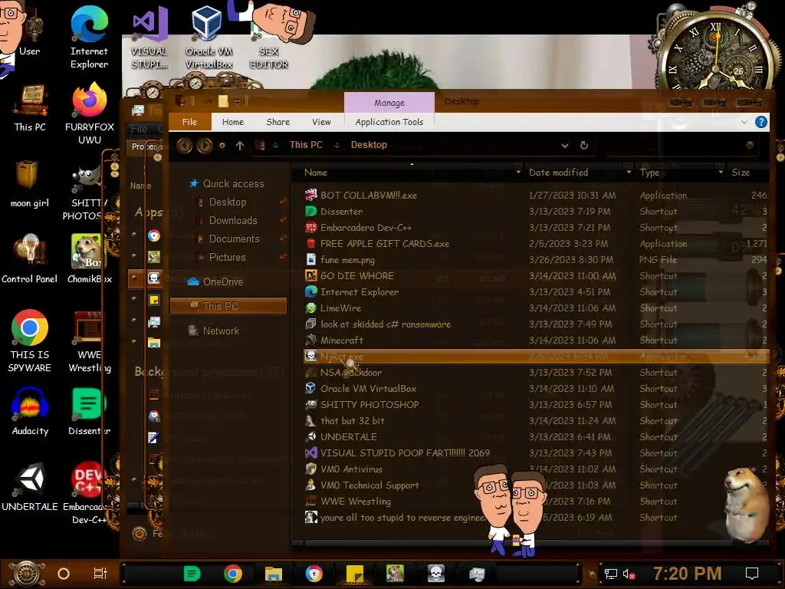Open address bar history dropdown
785x589 pixels.
coord(565,145)
